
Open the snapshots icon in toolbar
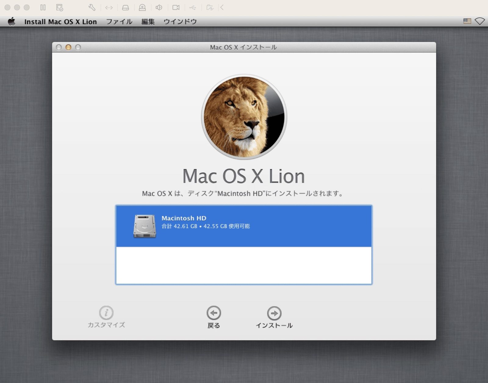pos(60,7)
